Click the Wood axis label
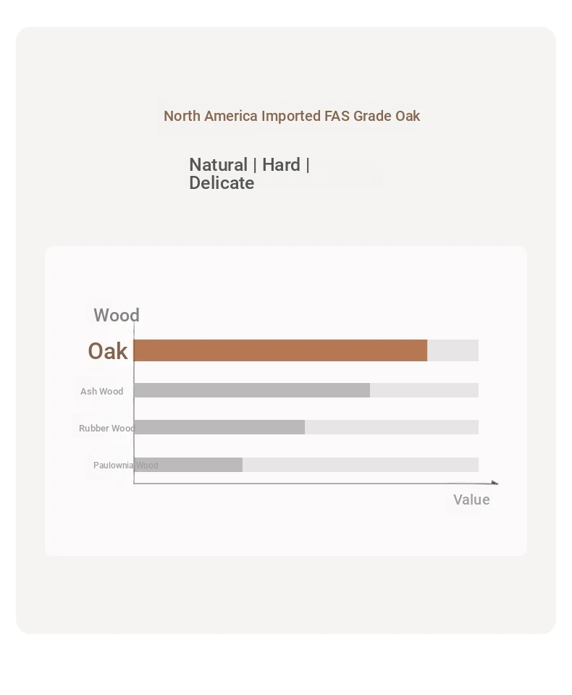Viewport: 572px width, 695px height. [117, 315]
